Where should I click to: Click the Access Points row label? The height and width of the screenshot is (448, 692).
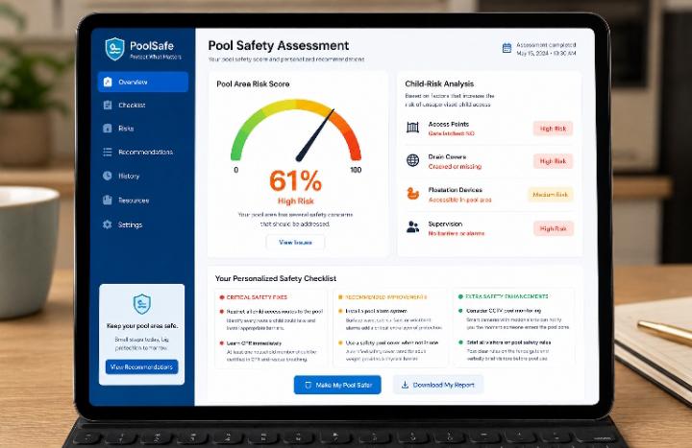[x=449, y=124]
